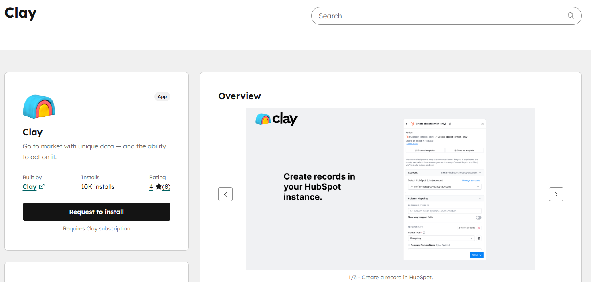Screen dimensions: 591x282
Task: Click Browse templates in the slide screenshot
Action: 425,150
